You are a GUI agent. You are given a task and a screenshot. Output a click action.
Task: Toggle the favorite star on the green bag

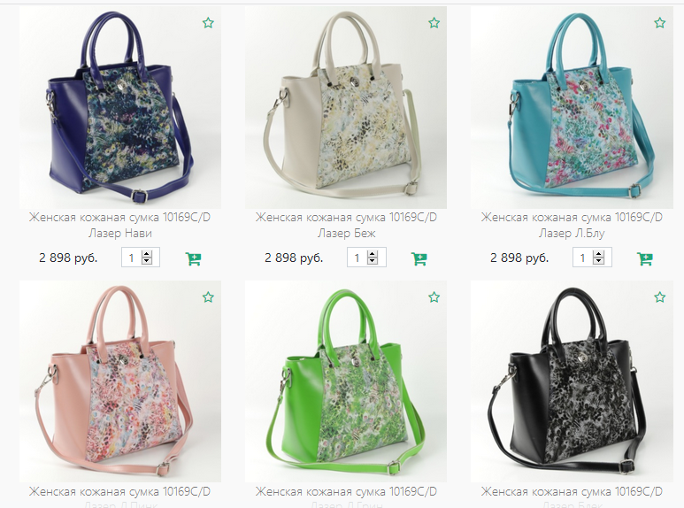[434, 297]
